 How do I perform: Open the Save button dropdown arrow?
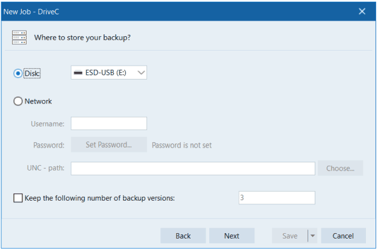point(312,236)
